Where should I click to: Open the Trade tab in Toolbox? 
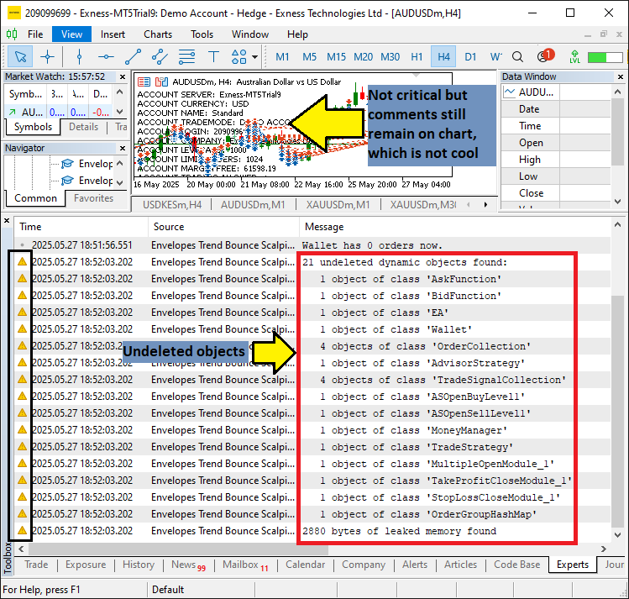(36, 565)
